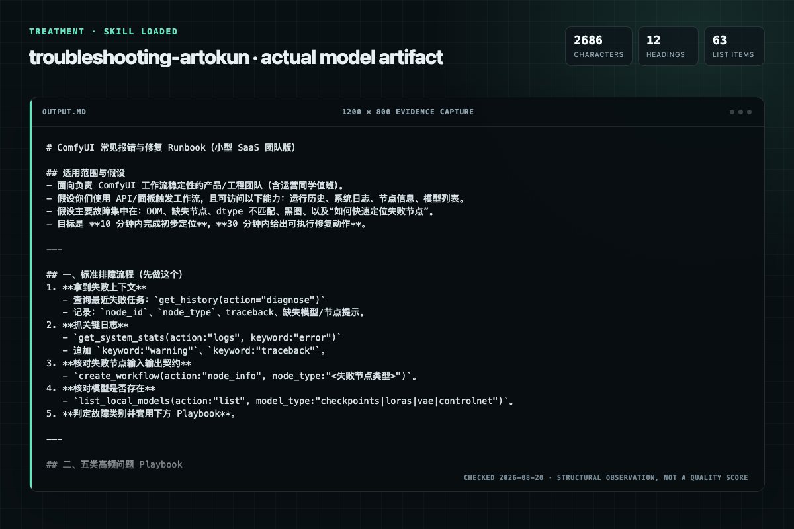Image resolution: width=794 pixels, height=529 pixels.
Task: Click the "3. **核对失败节点输入输出契约**" step
Action: [x=119, y=363]
